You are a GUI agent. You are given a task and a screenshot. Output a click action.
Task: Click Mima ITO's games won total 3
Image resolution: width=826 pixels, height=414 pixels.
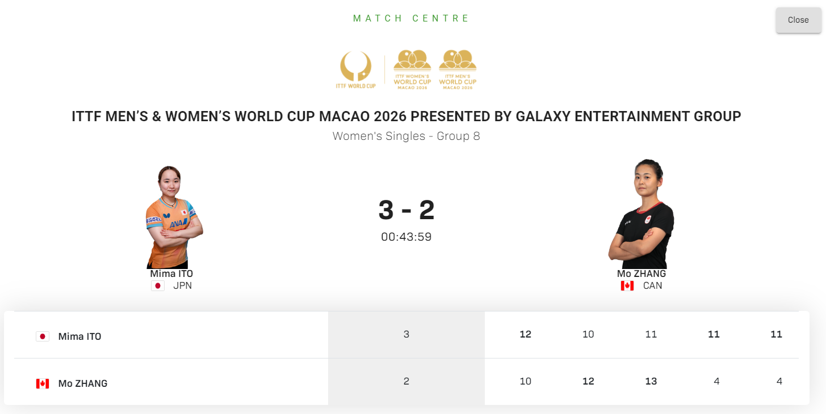click(x=406, y=334)
